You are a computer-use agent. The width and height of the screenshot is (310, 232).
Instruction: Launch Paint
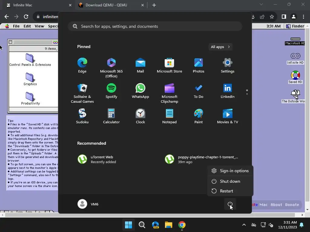point(199,116)
